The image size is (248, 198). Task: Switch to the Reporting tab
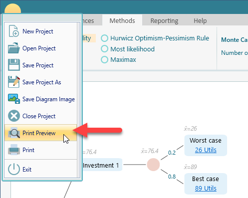[164, 20]
